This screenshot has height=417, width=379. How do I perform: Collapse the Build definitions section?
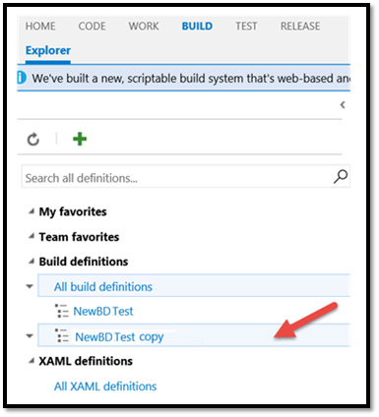tap(32, 262)
